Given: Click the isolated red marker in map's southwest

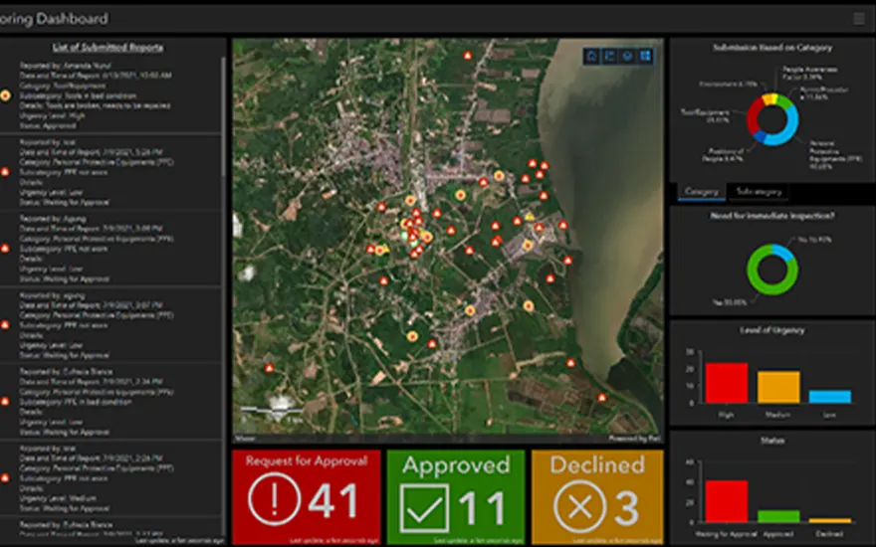Looking at the screenshot, I should [x=270, y=368].
